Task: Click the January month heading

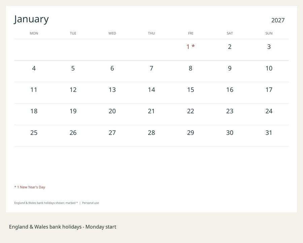Action: 31,19
